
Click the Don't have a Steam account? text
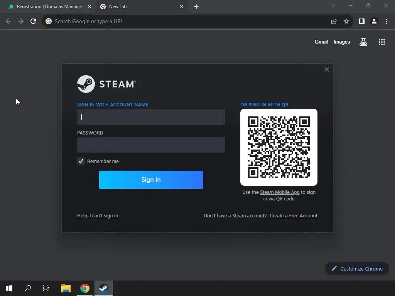click(235, 216)
